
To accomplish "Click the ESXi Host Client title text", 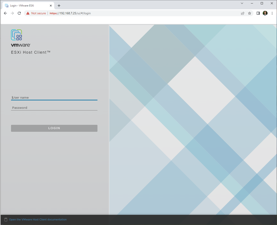I will 31,52.
